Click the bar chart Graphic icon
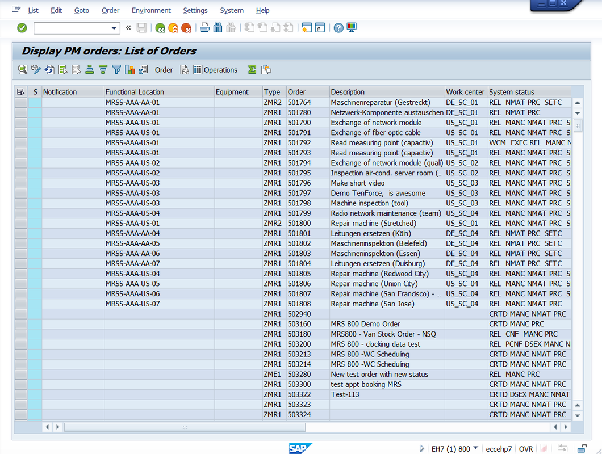Image resolution: width=602 pixels, height=454 pixels. pyautogui.click(x=129, y=69)
